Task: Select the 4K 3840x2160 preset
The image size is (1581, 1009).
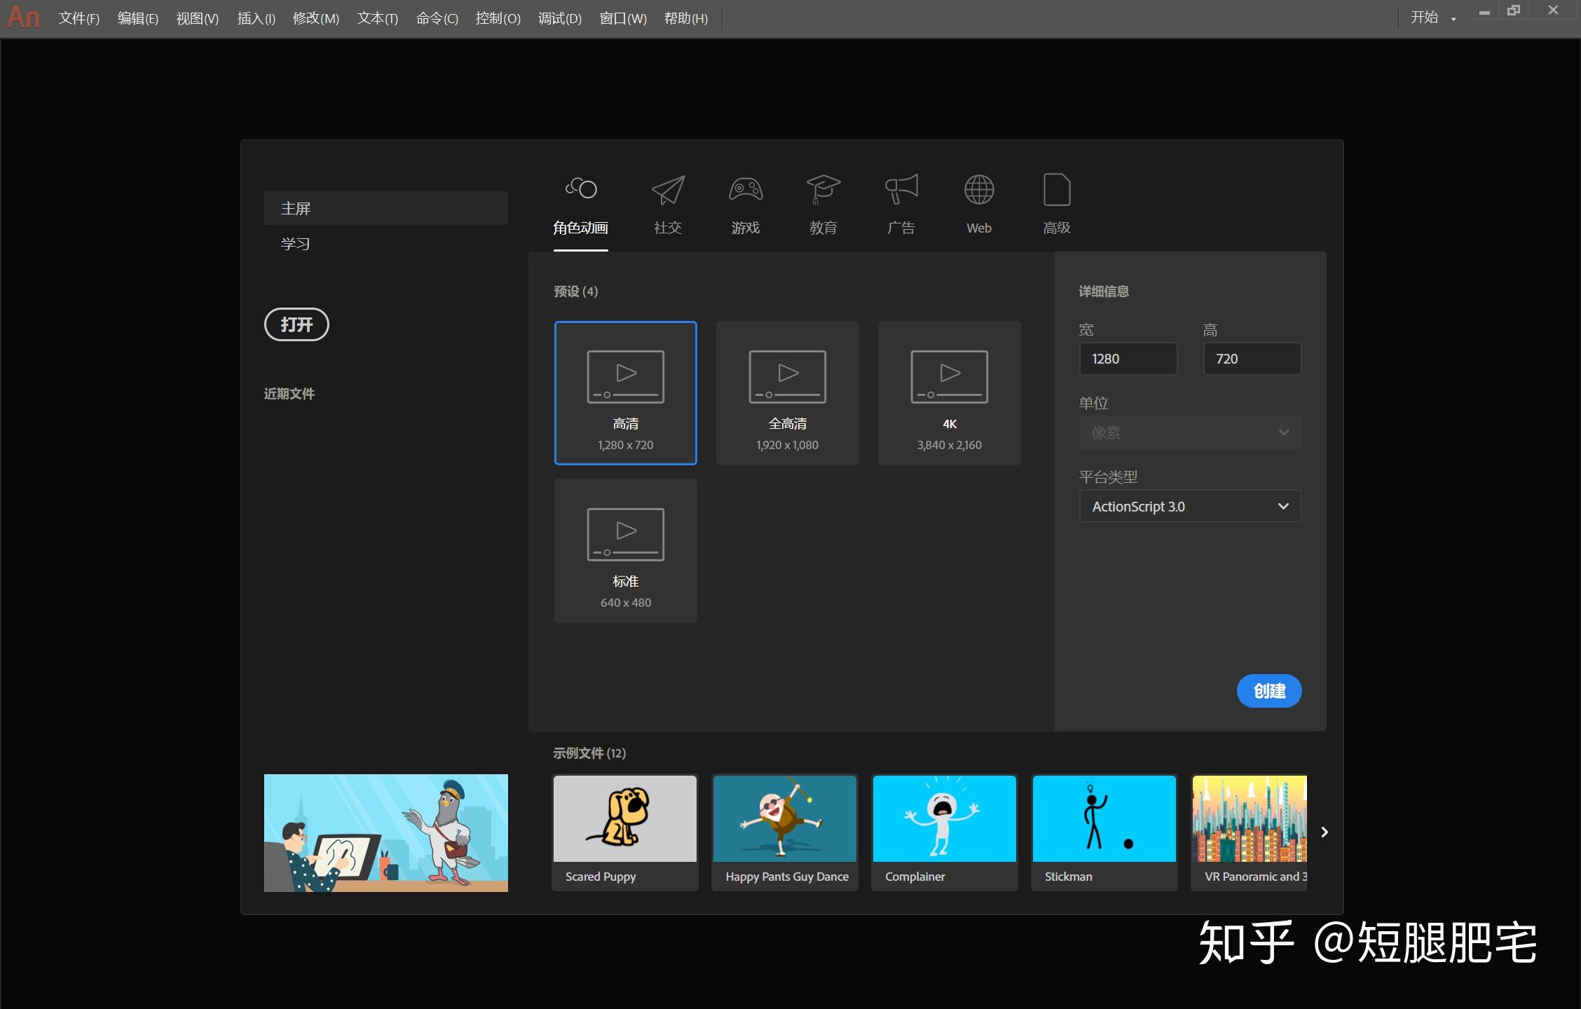Action: [949, 392]
